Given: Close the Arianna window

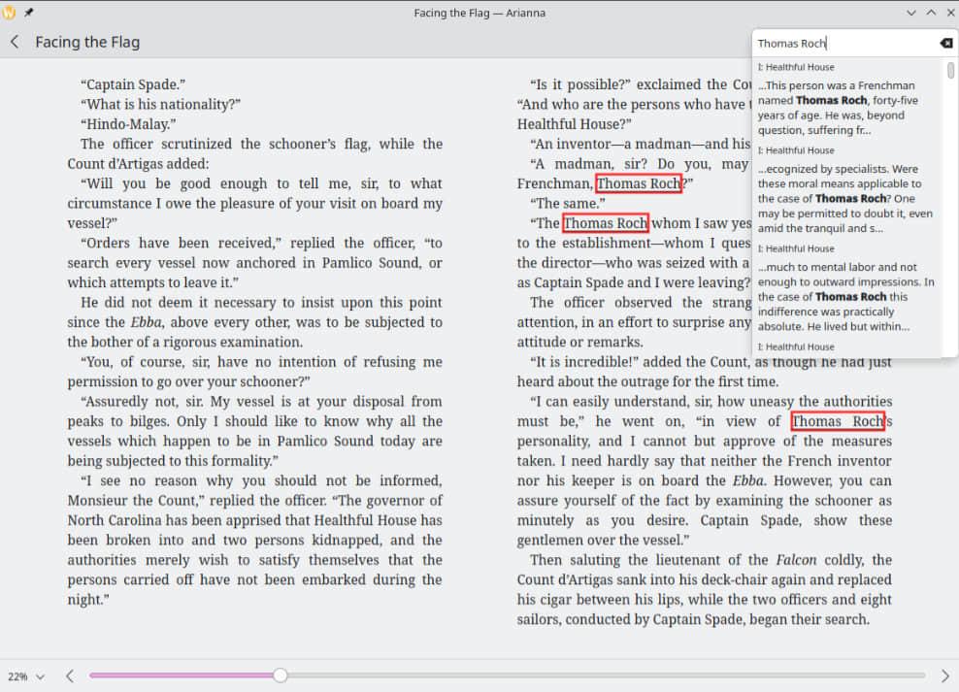Looking at the screenshot, I should (948, 13).
